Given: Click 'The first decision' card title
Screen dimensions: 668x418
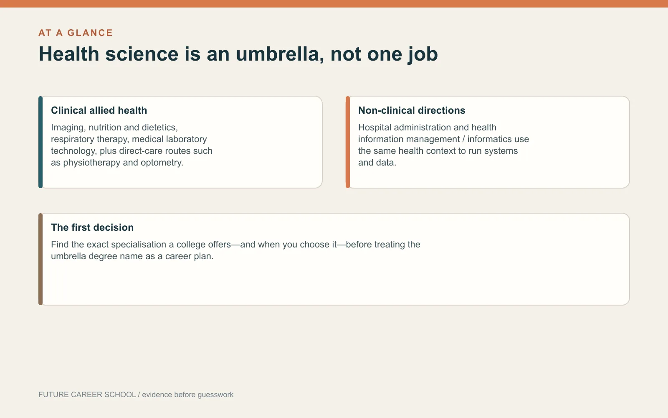Looking at the screenshot, I should (x=92, y=227).
